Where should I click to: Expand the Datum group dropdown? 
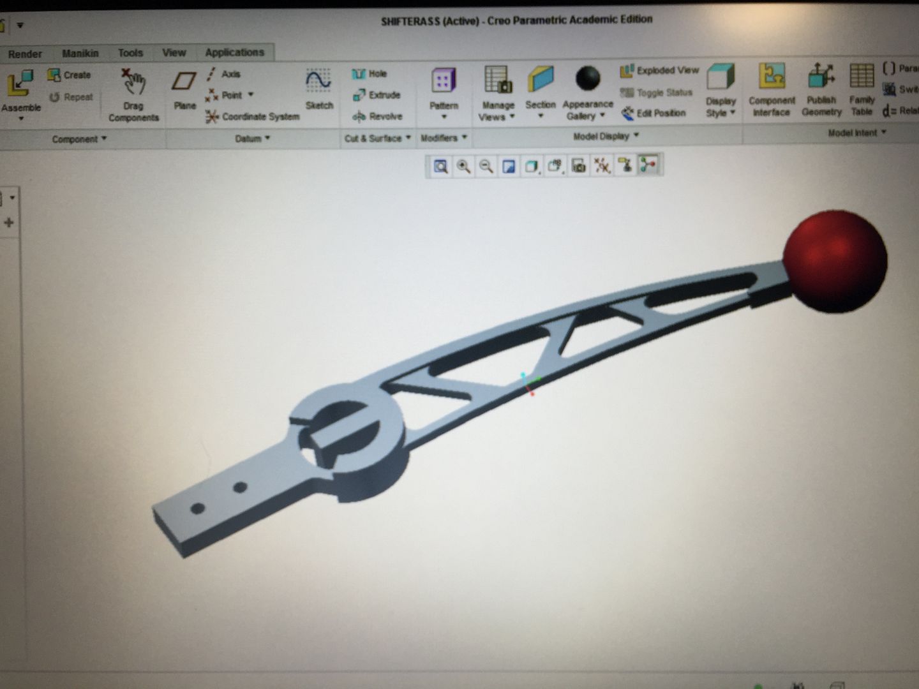click(253, 138)
